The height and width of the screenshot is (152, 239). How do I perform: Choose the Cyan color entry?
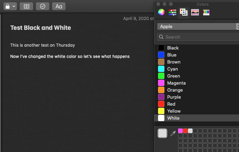172,69
